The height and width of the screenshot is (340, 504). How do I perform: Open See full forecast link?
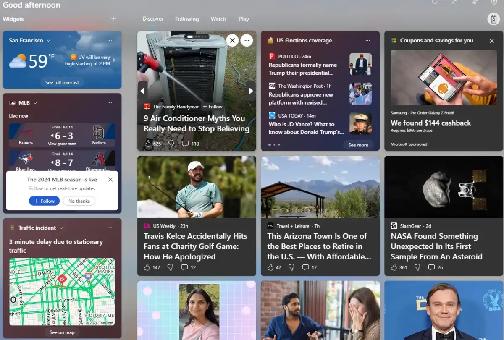coord(62,82)
